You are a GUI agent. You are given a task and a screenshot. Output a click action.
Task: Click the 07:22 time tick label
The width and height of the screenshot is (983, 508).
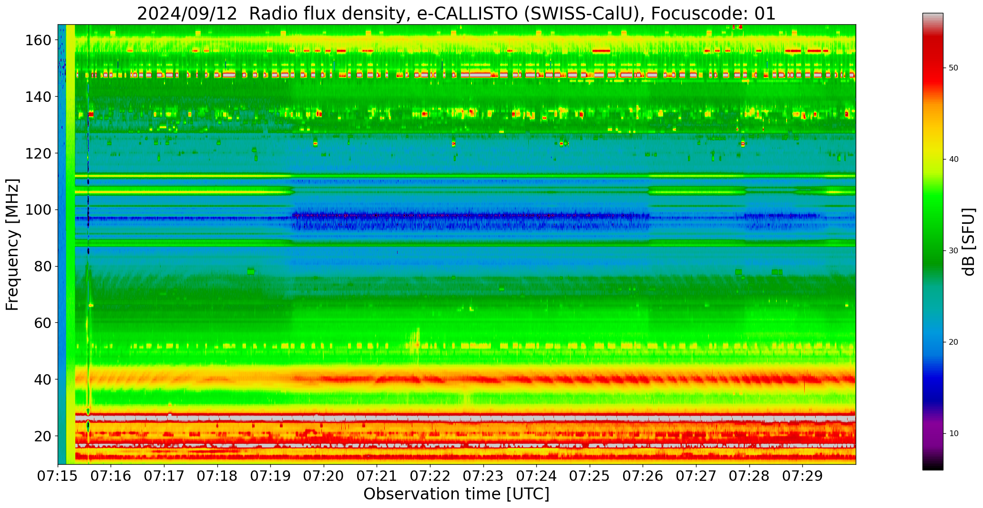pos(430,476)
